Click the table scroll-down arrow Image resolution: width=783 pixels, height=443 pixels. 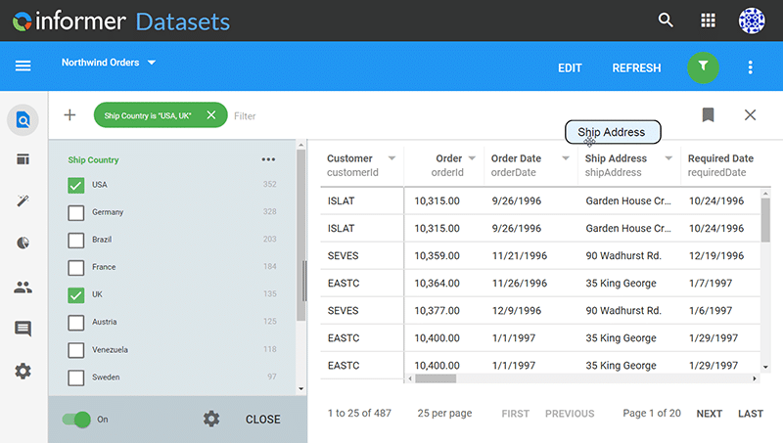click(765, 367)
